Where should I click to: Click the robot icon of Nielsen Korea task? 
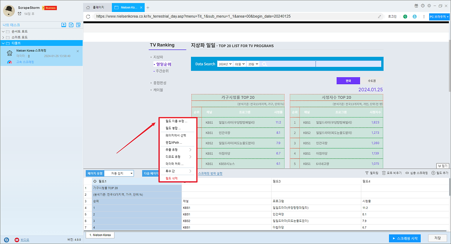click(10, 53)
